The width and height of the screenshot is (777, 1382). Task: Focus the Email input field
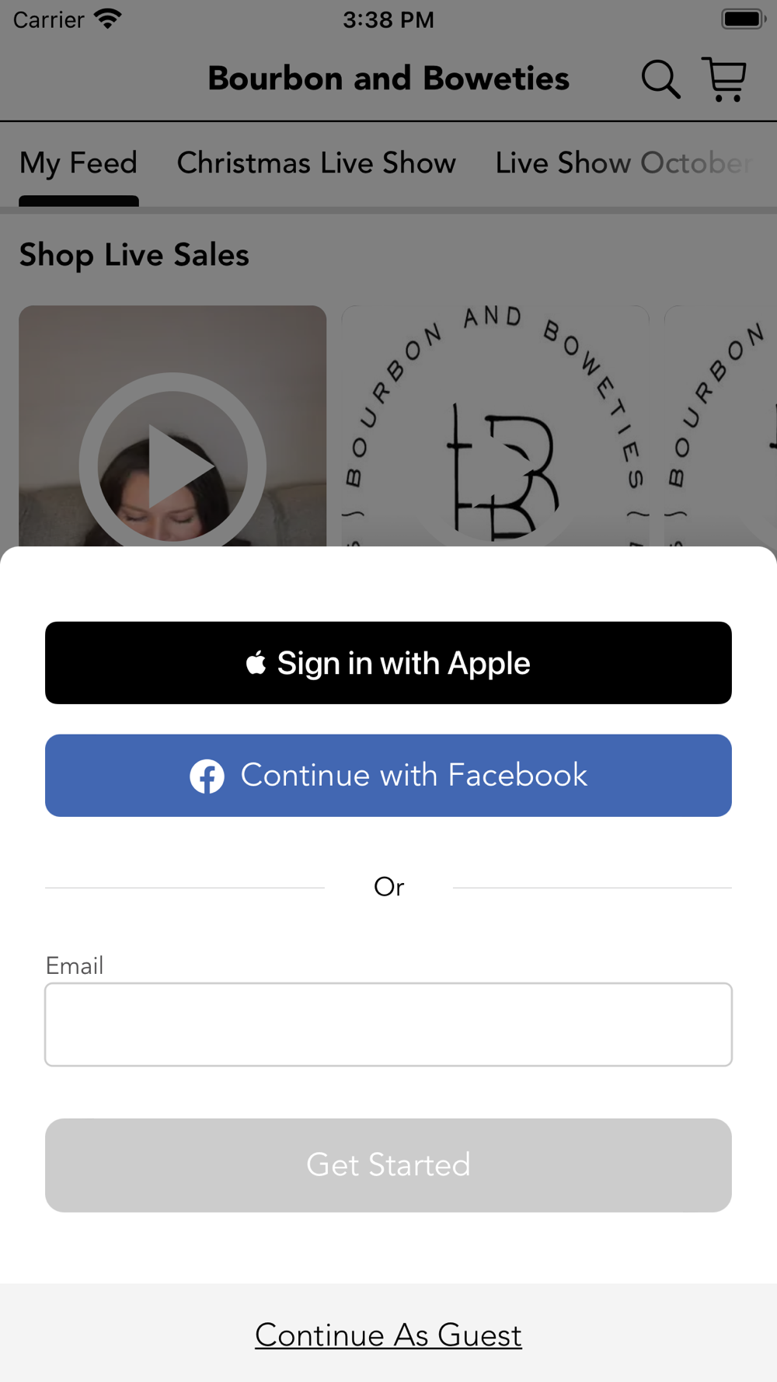click(388, 1024)
